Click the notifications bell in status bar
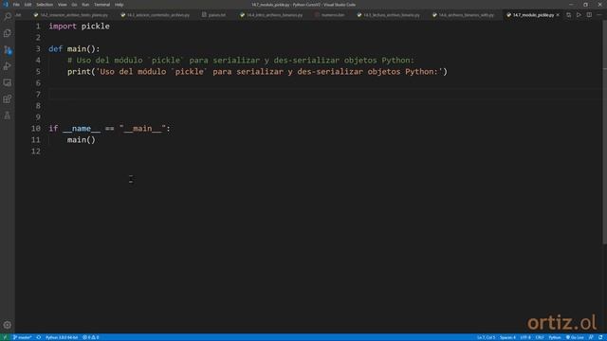The width and height of the screenshot is (607, 341). pos(600,337)
